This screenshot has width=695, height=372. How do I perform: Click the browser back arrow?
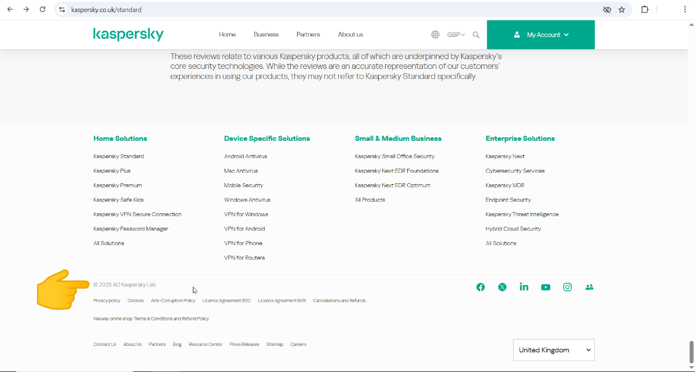pos(10,9)
